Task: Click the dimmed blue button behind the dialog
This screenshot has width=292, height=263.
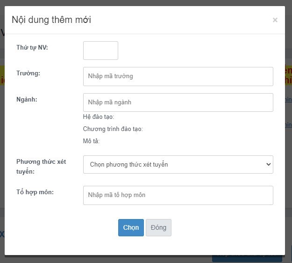Action: click(x=247, y=259)
